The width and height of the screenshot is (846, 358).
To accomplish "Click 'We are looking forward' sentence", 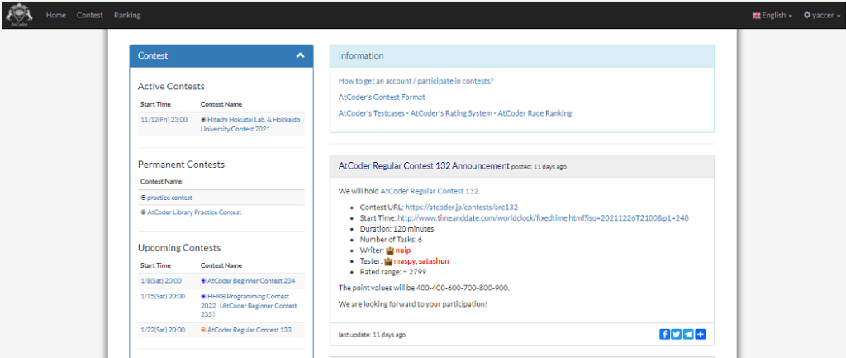I will 413,304.
